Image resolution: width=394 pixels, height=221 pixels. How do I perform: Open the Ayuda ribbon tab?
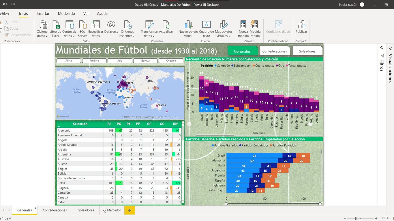click(102, 14)
